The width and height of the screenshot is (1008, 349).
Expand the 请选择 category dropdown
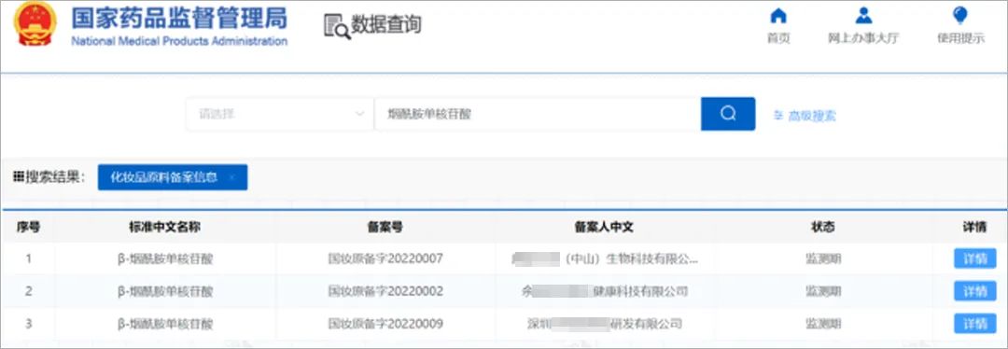point(280,114)
